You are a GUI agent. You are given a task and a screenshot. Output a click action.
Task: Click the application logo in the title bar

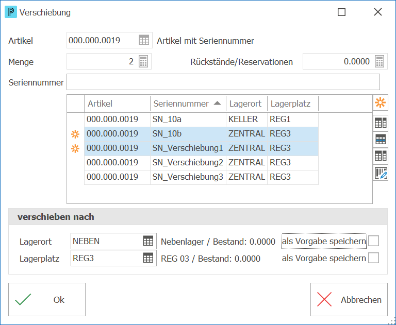(x=11, y=12)
